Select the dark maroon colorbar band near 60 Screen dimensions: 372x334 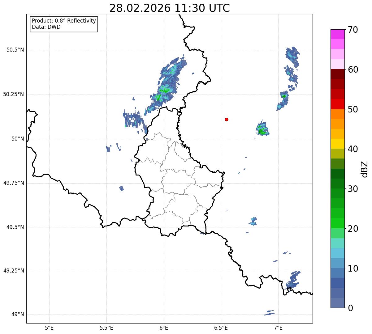337,74
